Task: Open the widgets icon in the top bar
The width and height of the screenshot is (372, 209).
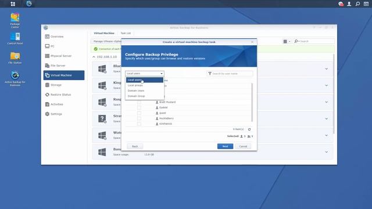Action: coord(366,4)
